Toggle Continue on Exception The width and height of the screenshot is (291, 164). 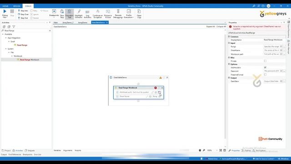[98, 14]
